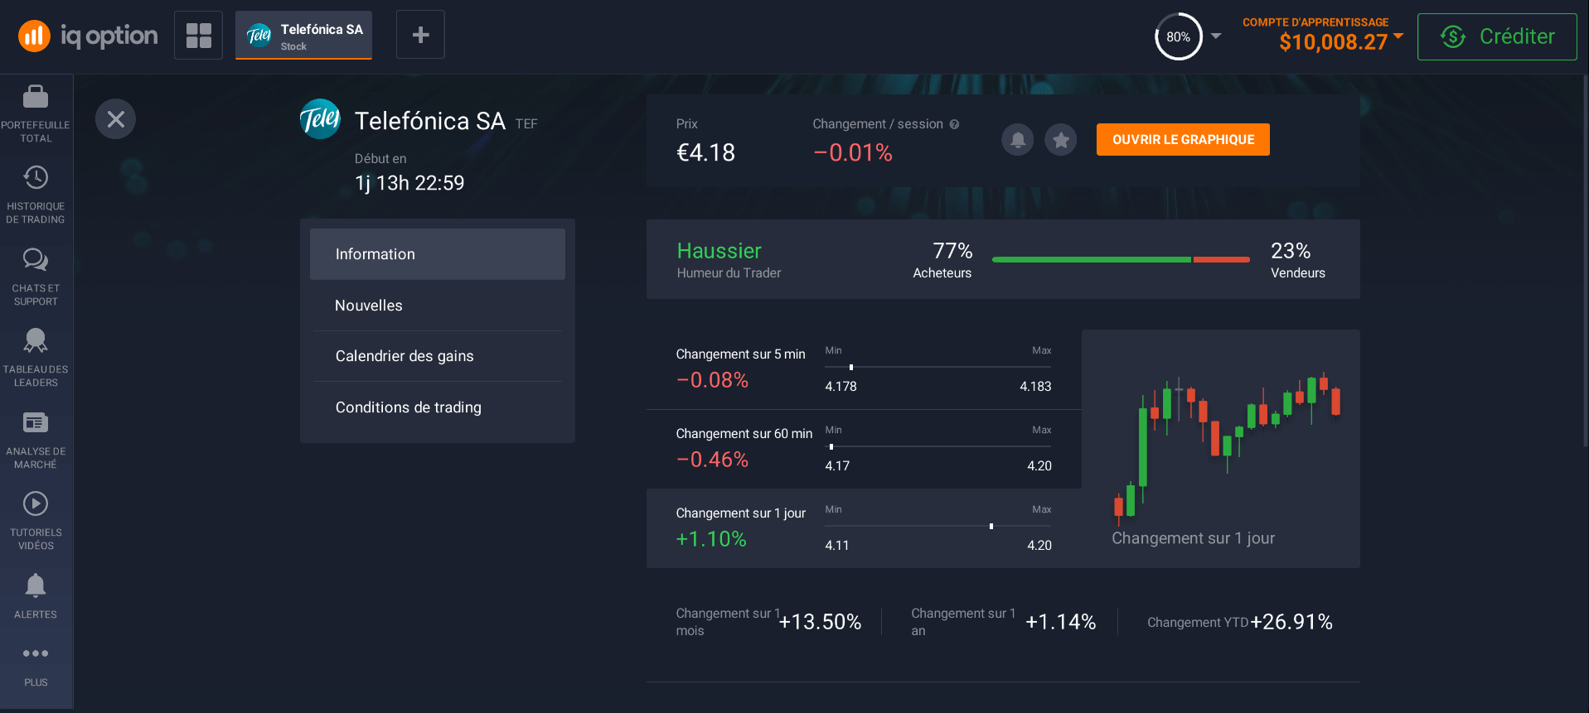Image resolution: width=1589 pixels, height=713 pixels.
Task: Open the Nouvelles section
Action: point(438,306)
